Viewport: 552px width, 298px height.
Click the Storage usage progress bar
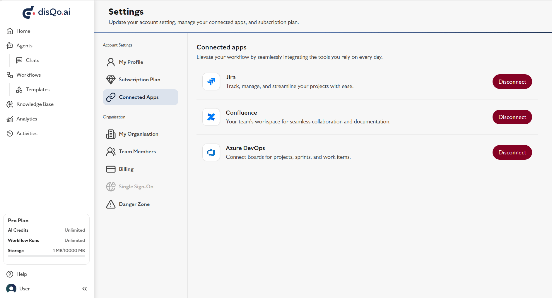coord(46,256)
